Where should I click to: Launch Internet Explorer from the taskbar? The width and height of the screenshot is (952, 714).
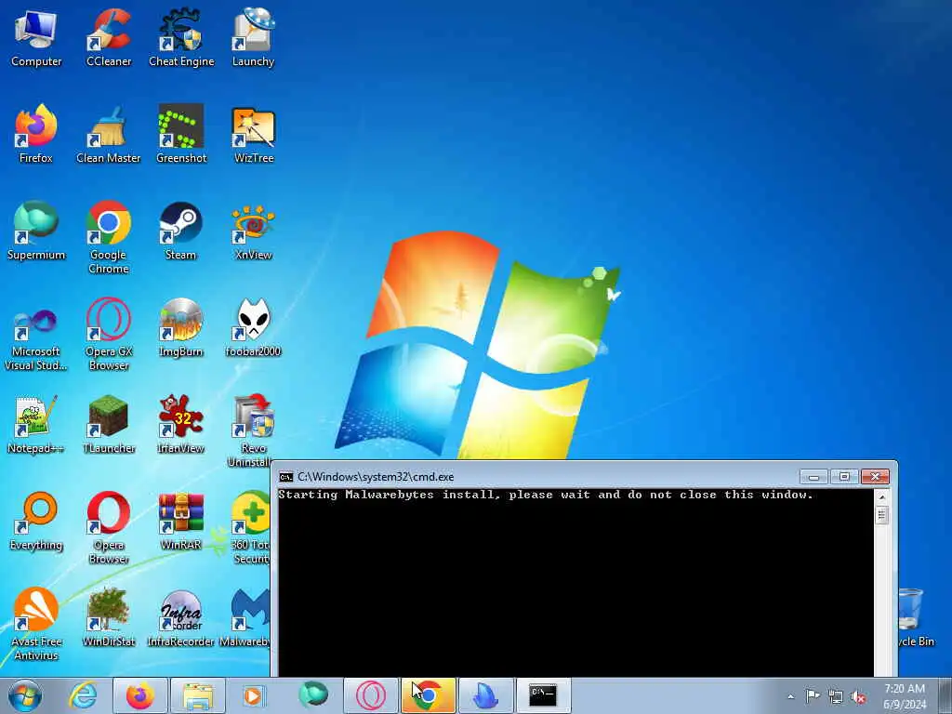83,695
